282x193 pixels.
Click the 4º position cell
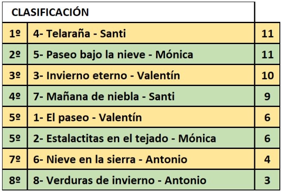point(15,97)
